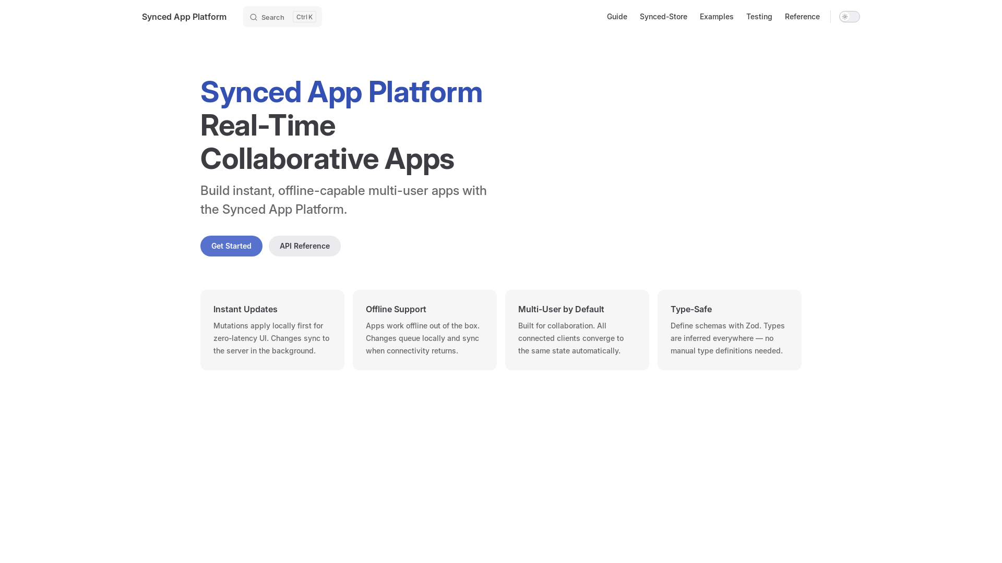The width and height of the screenshot is (1002, 563).
Task: Click Synced App Platform site title
Action: click(x=184, y=17)
